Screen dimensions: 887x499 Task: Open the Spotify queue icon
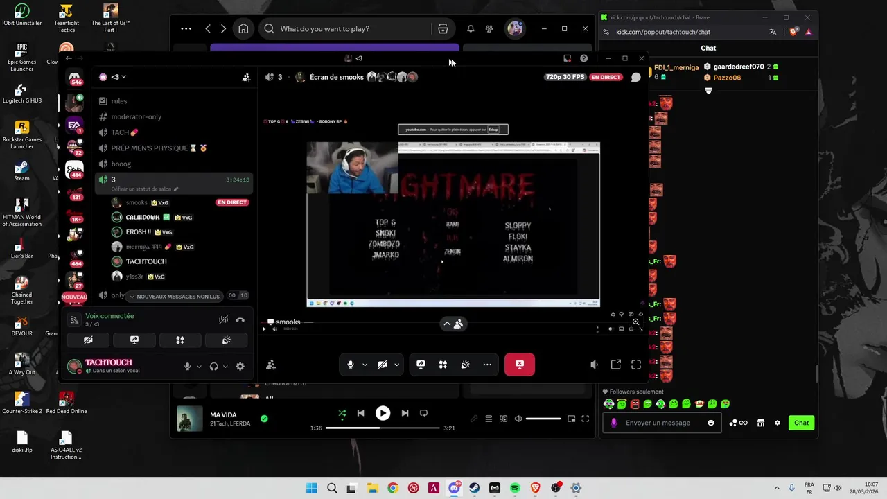click(489, 419)
